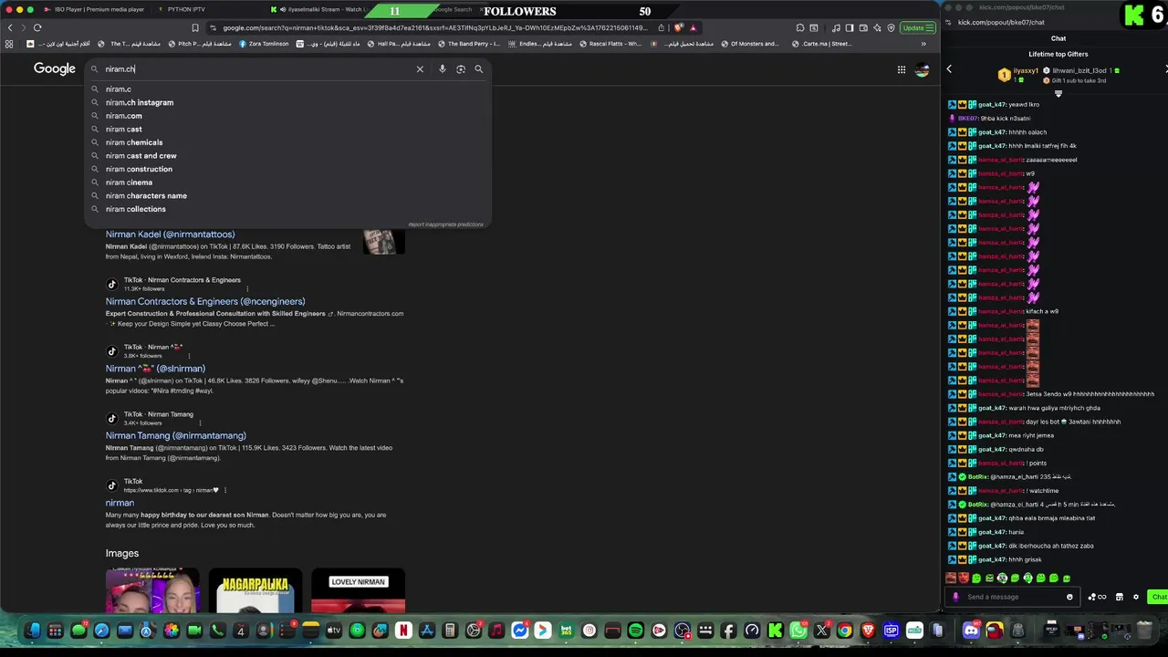The width and height of the screenshot is (1168, 657).
Task: Open Nirman Tamang (@nirmantamang) result
Action: [175, 435]
